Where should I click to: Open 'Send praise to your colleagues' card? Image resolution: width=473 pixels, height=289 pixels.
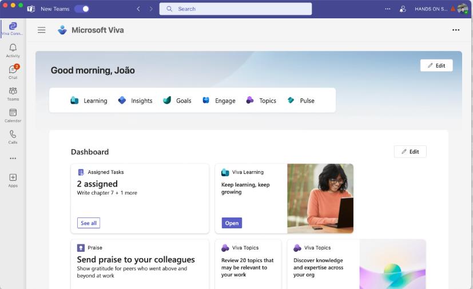[x=140, y=264]
